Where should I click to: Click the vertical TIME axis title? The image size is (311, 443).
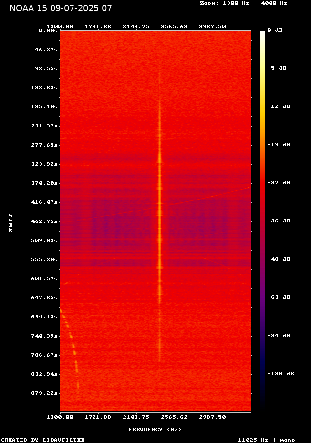coord(10,222)
